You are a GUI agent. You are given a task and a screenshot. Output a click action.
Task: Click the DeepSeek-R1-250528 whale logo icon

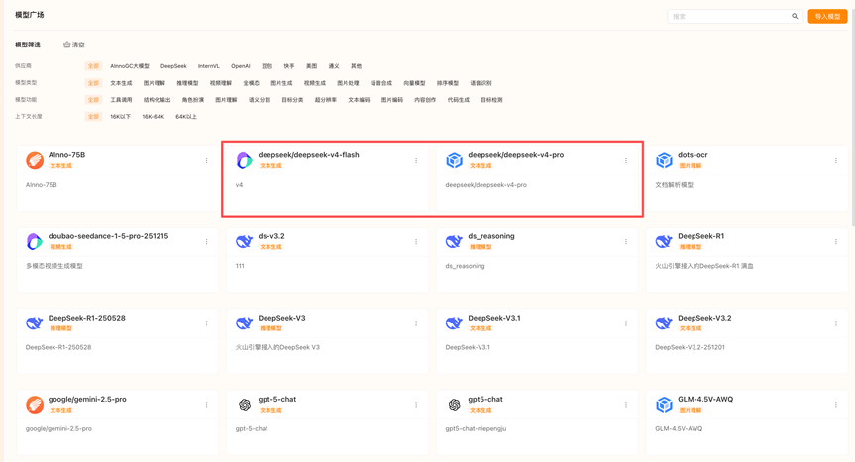click(x=35, y=323)
